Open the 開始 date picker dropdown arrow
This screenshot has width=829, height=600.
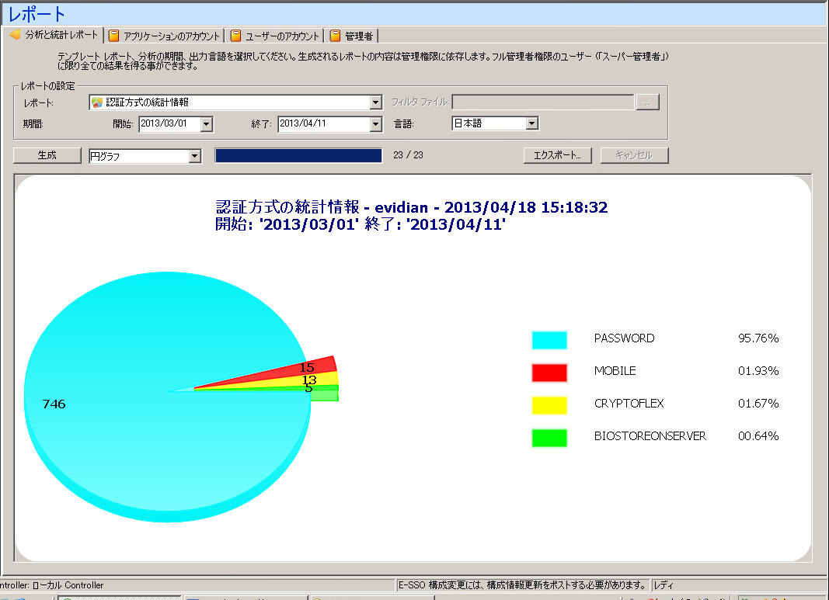tap(207, 123)
